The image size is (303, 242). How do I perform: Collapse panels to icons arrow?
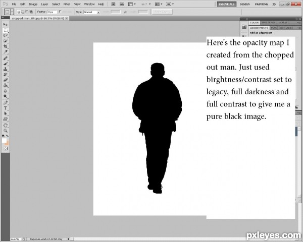coord(296,19)
